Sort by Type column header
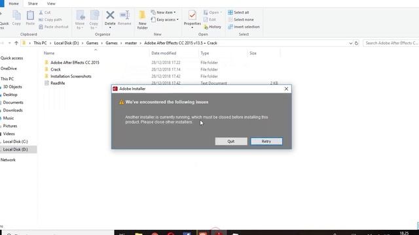 (x=205, y=54)
